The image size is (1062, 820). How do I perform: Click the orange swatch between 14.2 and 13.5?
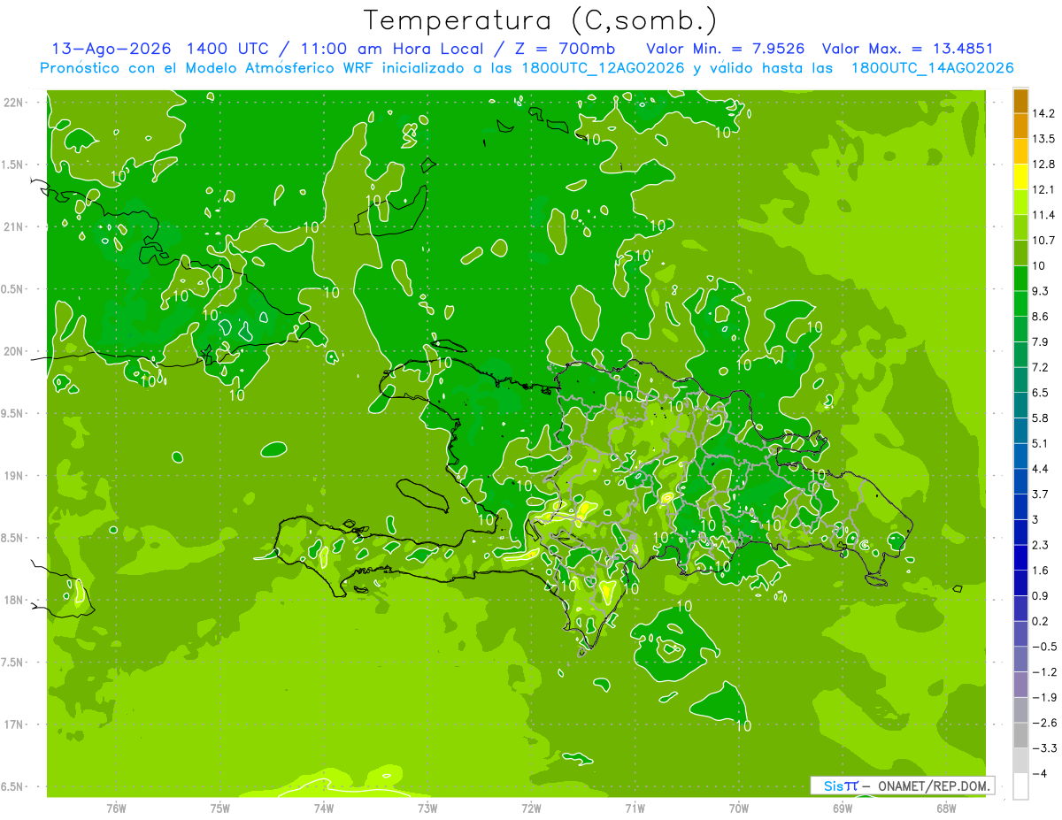click(1020, 126)
